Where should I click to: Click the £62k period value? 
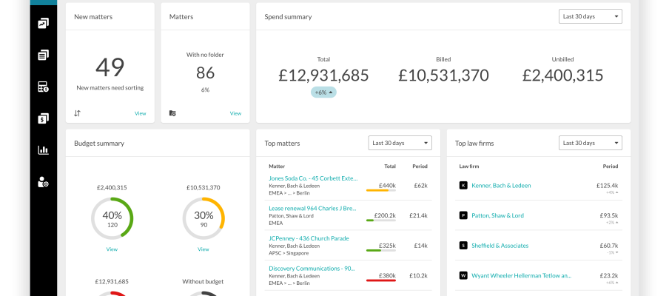pyautogui.click(x=420, y=186)
